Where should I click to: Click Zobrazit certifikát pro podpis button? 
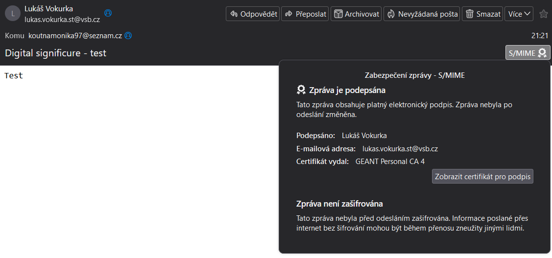(x=482, y=177)
